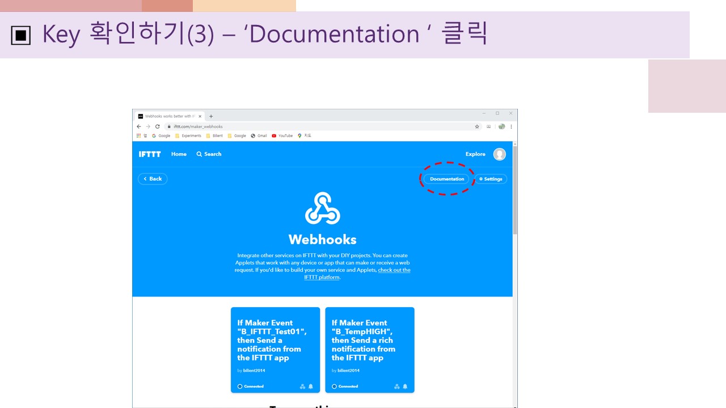Open a new browser tab with plus
Image resolution: width=726 pixels, height=408 pixels.
coord(211,116)
